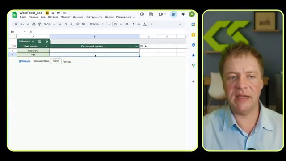Screen dimensions: 286x161
Task: Star the WordPress_seo document
Action: pyautogui.click(x=53, y=13)
